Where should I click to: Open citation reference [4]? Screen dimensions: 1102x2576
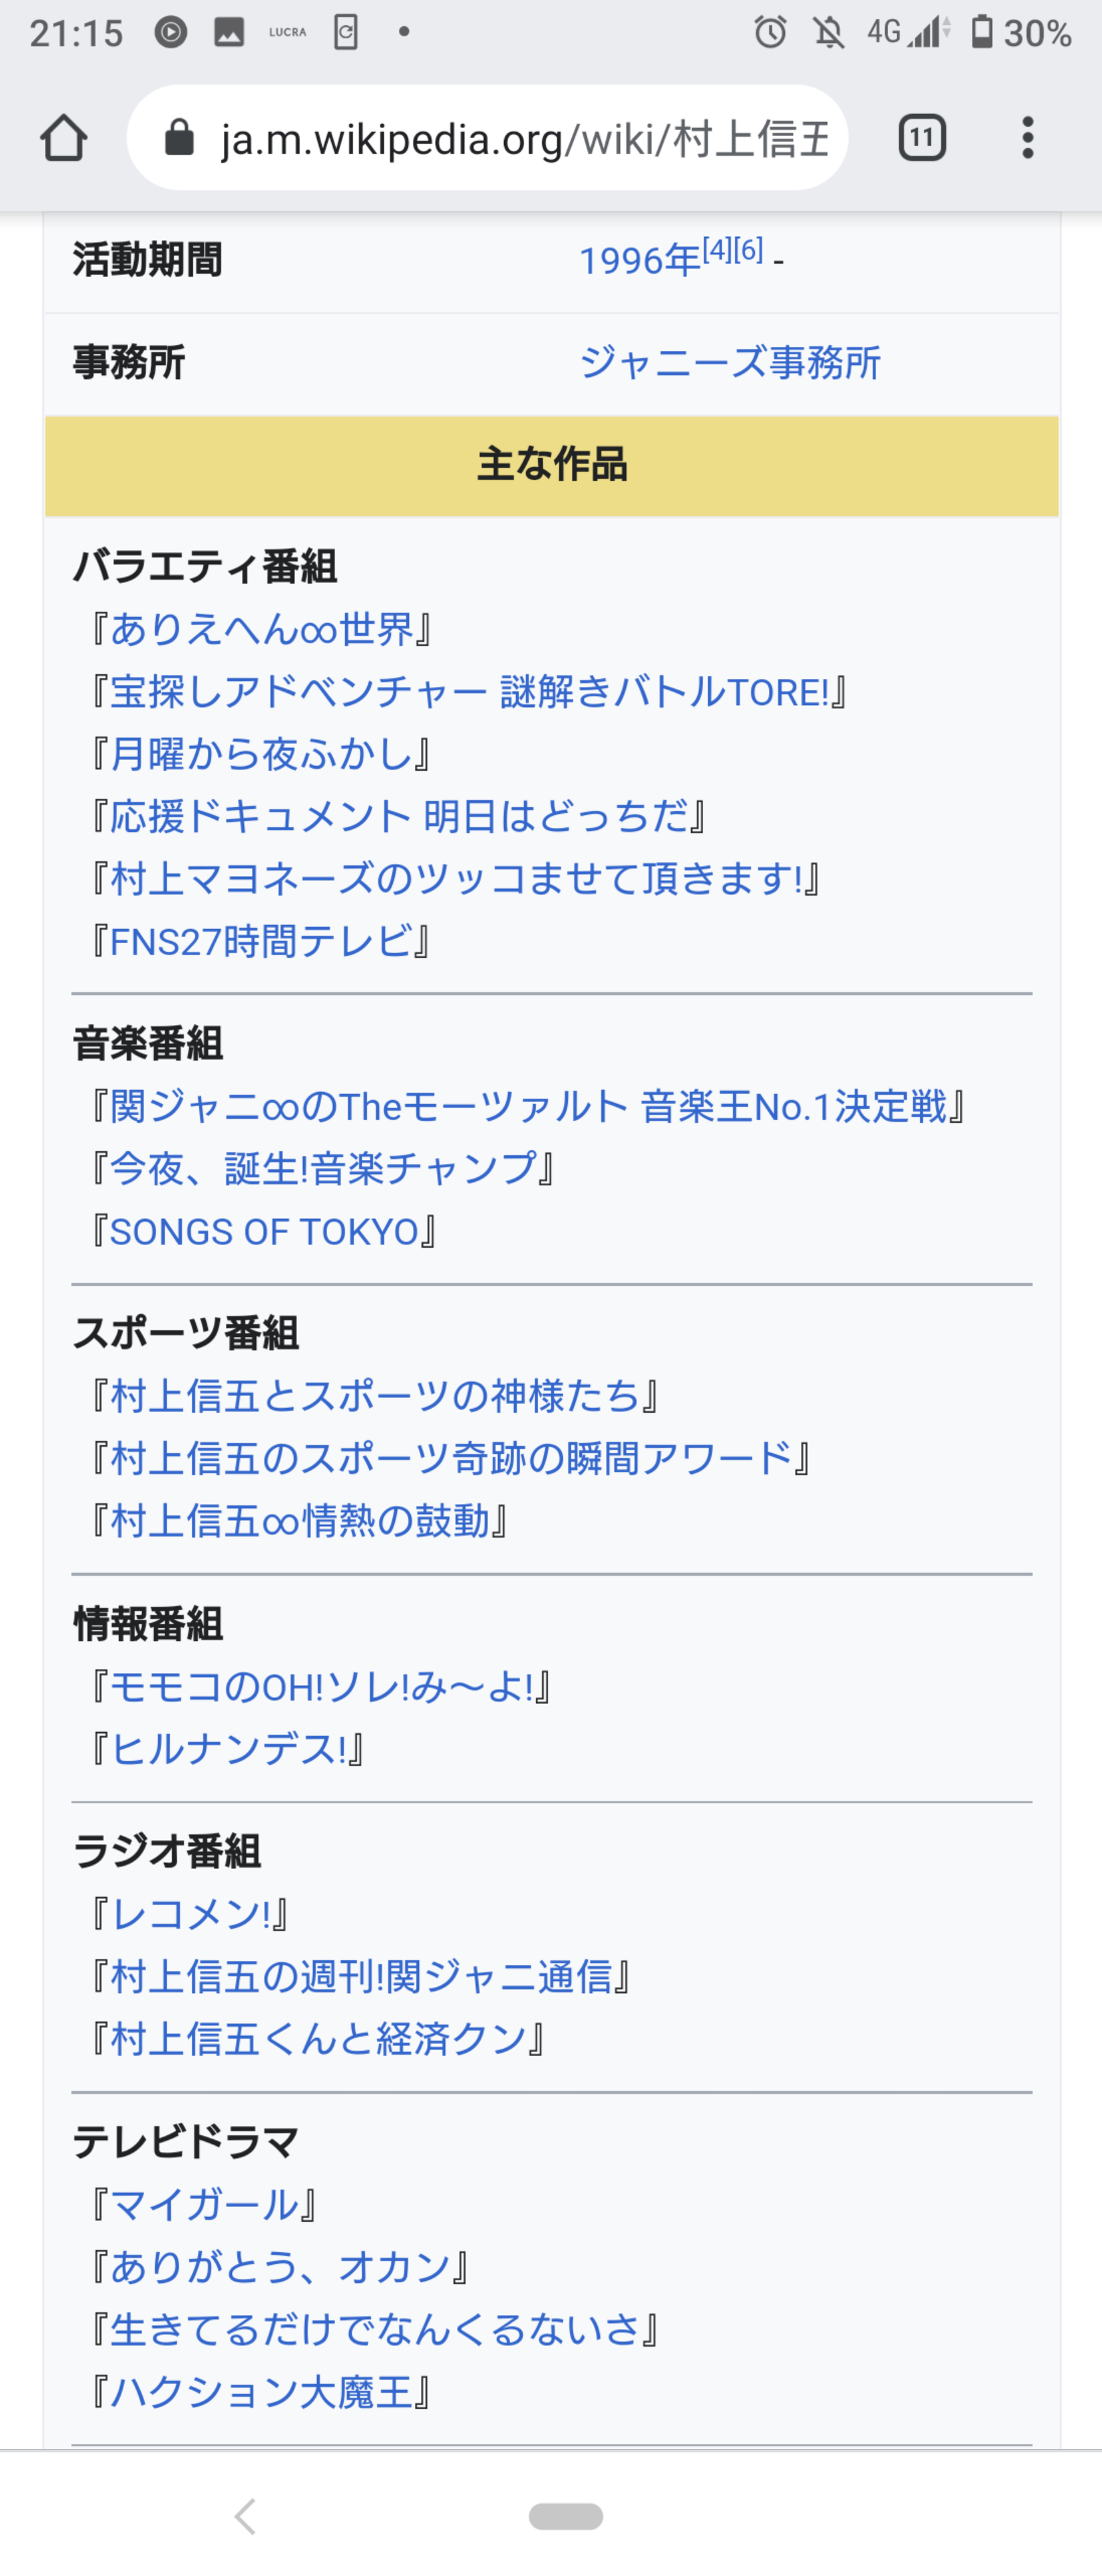(x=717, y=249)
